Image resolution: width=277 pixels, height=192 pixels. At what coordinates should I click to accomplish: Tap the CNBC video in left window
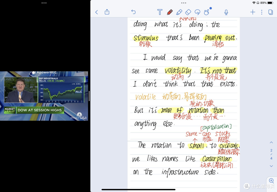[44, 96]
